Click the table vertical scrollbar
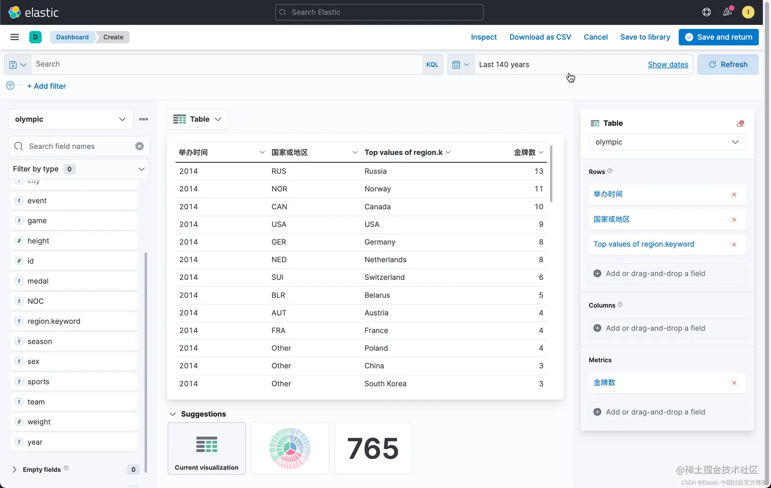The width and height of the screenshot is (771, 488). coord(551,173)
